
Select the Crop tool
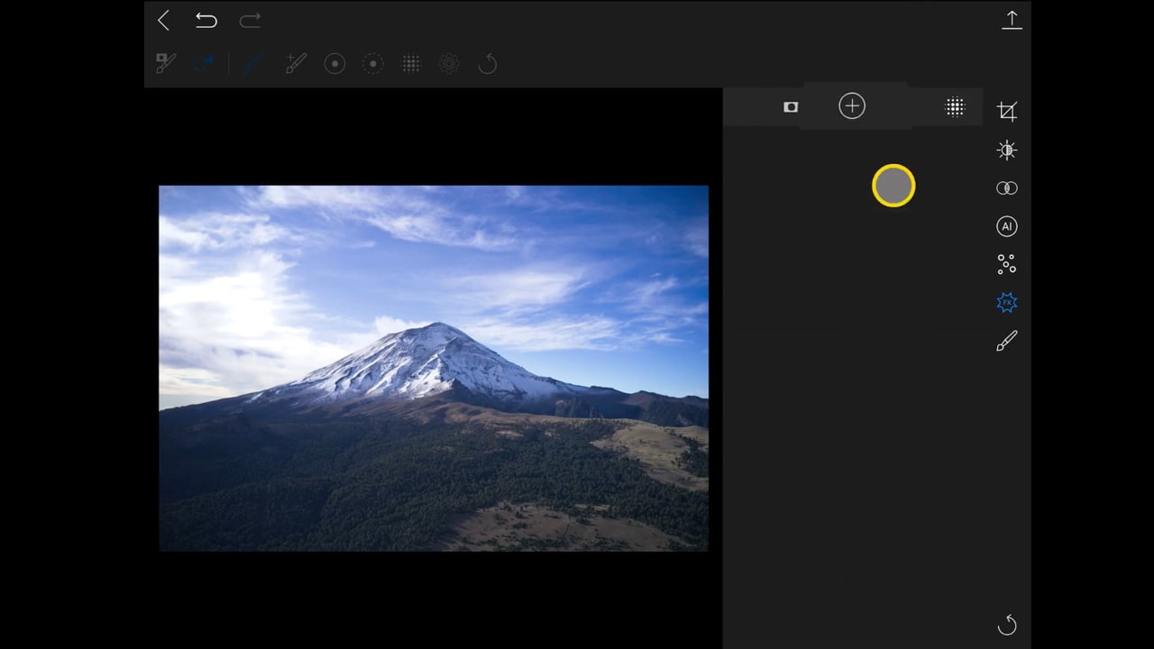pyautogui.click(x=1007, y=112)
